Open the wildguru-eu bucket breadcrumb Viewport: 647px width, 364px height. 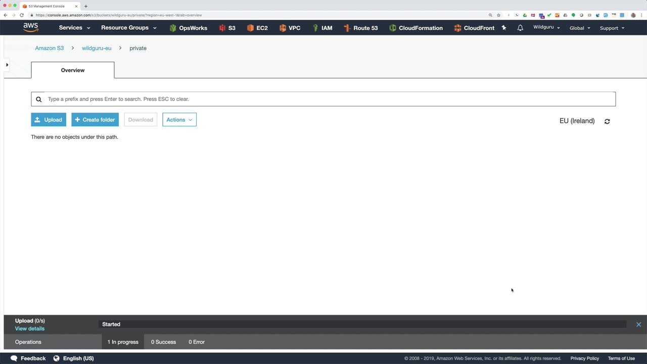pyautogui.click(x=97, y=48)
